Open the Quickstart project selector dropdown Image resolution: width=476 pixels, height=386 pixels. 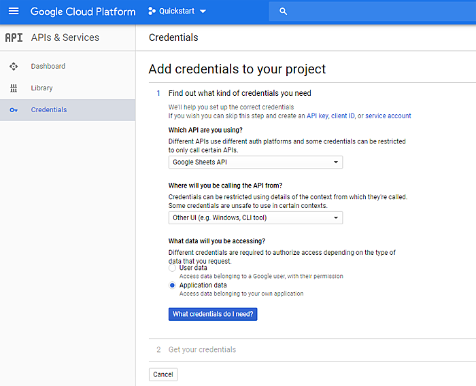(x=177, y=12)
